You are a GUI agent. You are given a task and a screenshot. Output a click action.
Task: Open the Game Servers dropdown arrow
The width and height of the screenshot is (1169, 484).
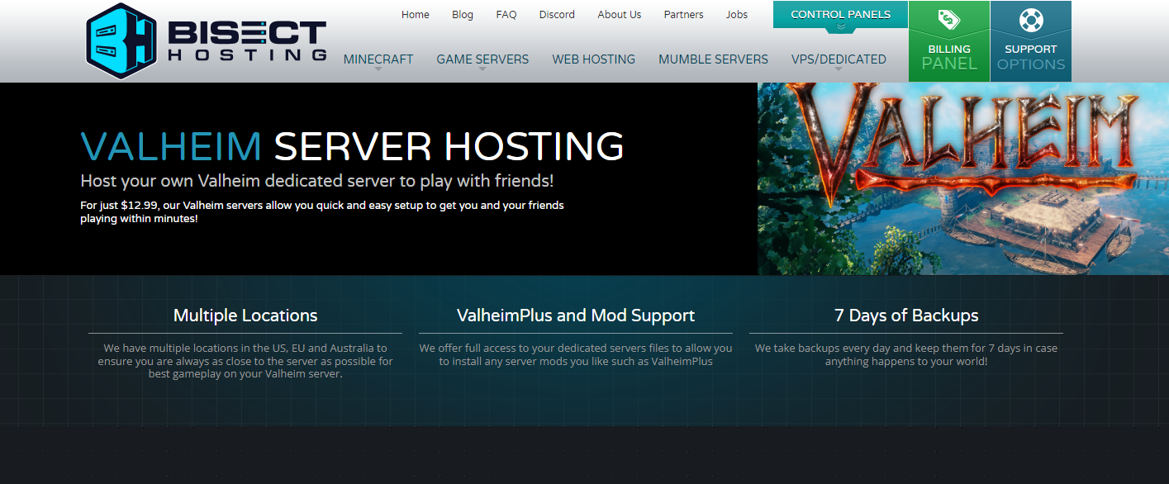point(482,69)
